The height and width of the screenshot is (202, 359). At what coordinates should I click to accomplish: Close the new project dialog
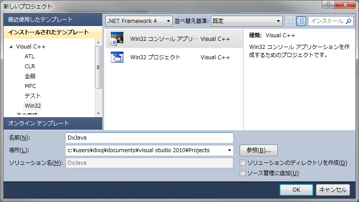[345, 4]
